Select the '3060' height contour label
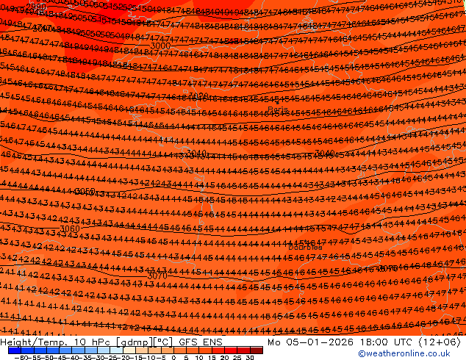 click(x=70, y=228)
